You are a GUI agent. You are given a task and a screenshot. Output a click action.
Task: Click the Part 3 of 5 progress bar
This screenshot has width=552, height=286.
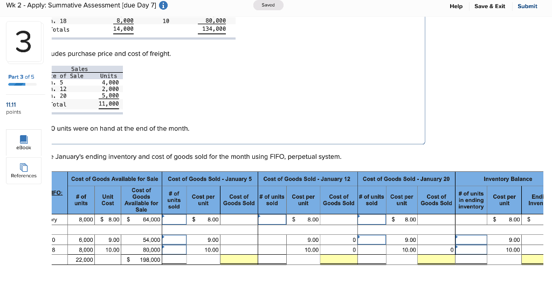(22, 84)
